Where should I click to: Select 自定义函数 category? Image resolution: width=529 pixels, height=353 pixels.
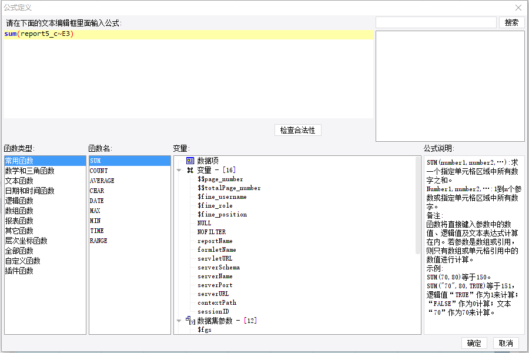[x=45, y=261]
